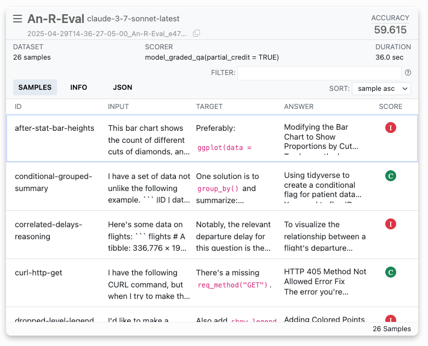
Task: Click the 'ggplot(data =' target code
Action: (x=224, y=148)
